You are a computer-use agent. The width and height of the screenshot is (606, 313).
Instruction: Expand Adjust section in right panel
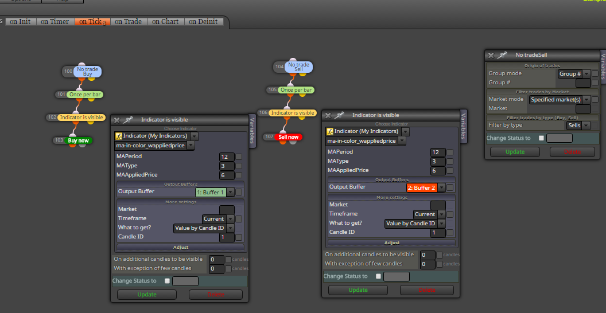pos(392,242)
